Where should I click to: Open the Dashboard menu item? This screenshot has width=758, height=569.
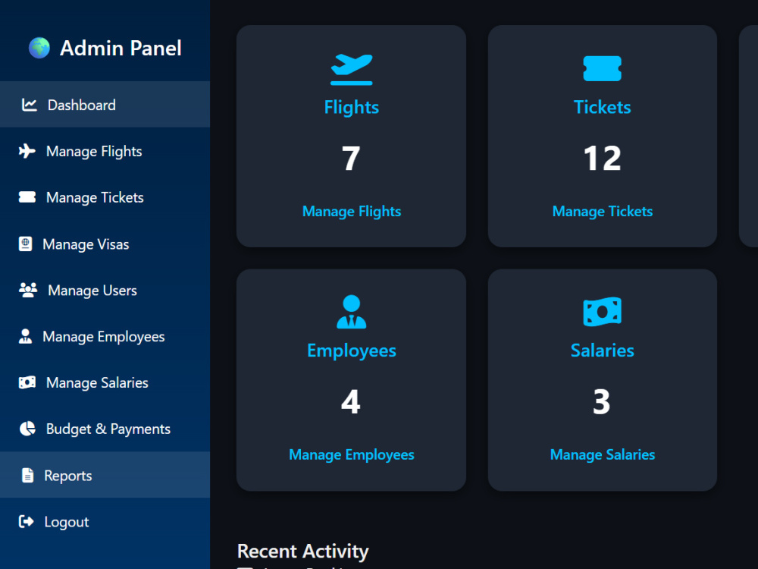[x=105, y=105]
